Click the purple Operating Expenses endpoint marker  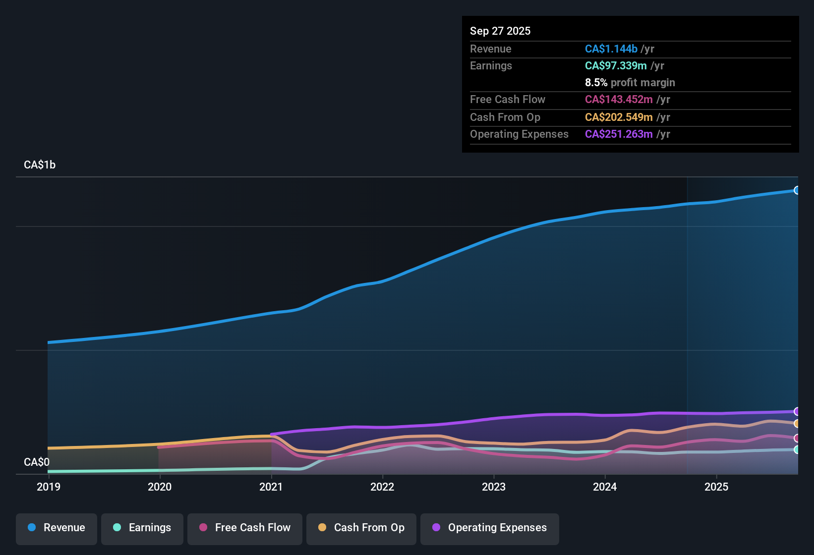(797, 411)
